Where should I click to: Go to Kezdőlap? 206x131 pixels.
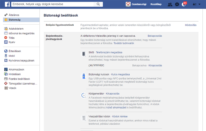point(156,4)
